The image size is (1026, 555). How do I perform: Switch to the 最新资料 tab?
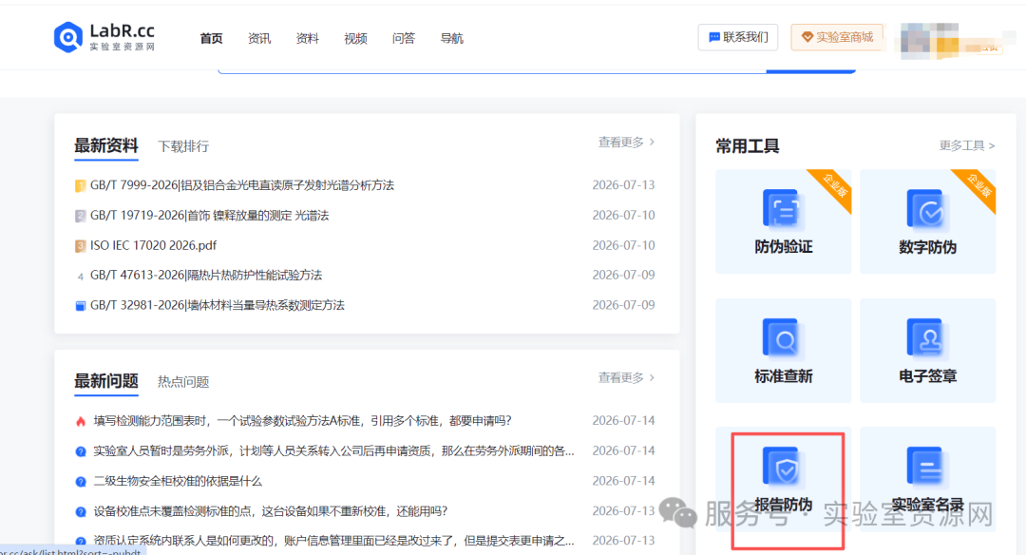106,145
